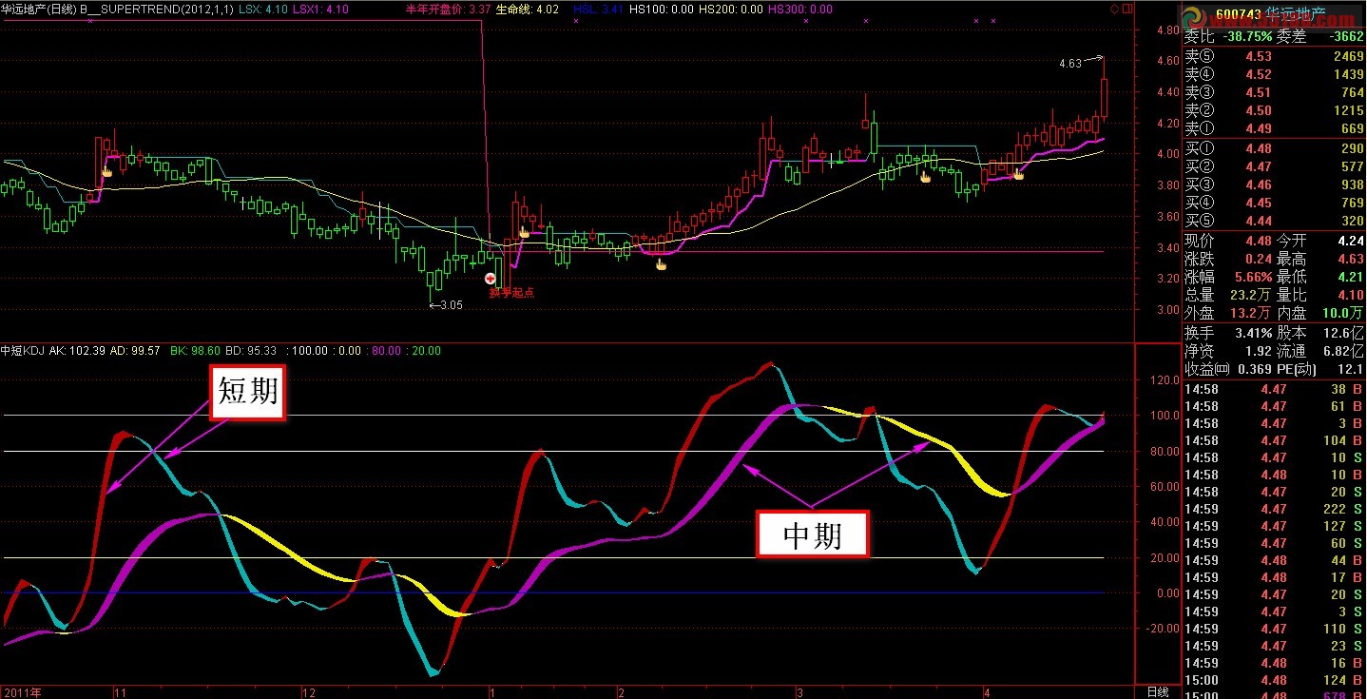Image resolution: width=1367 pixels, height=699 pixels.
Task: Click the rightmost hand signal icon on chart
Action: [1018, 174]
